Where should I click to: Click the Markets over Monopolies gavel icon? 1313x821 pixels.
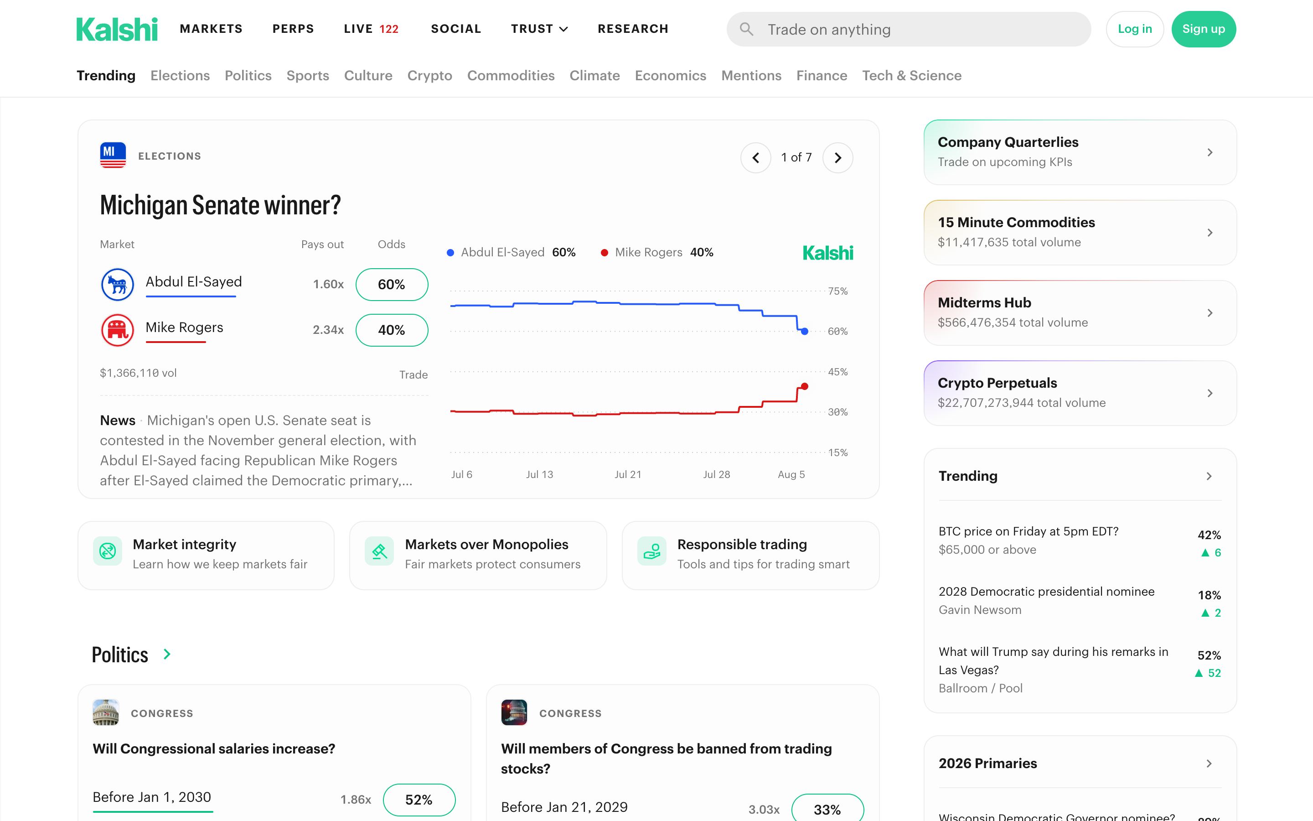pyautogui.click(x=379, y=551)
